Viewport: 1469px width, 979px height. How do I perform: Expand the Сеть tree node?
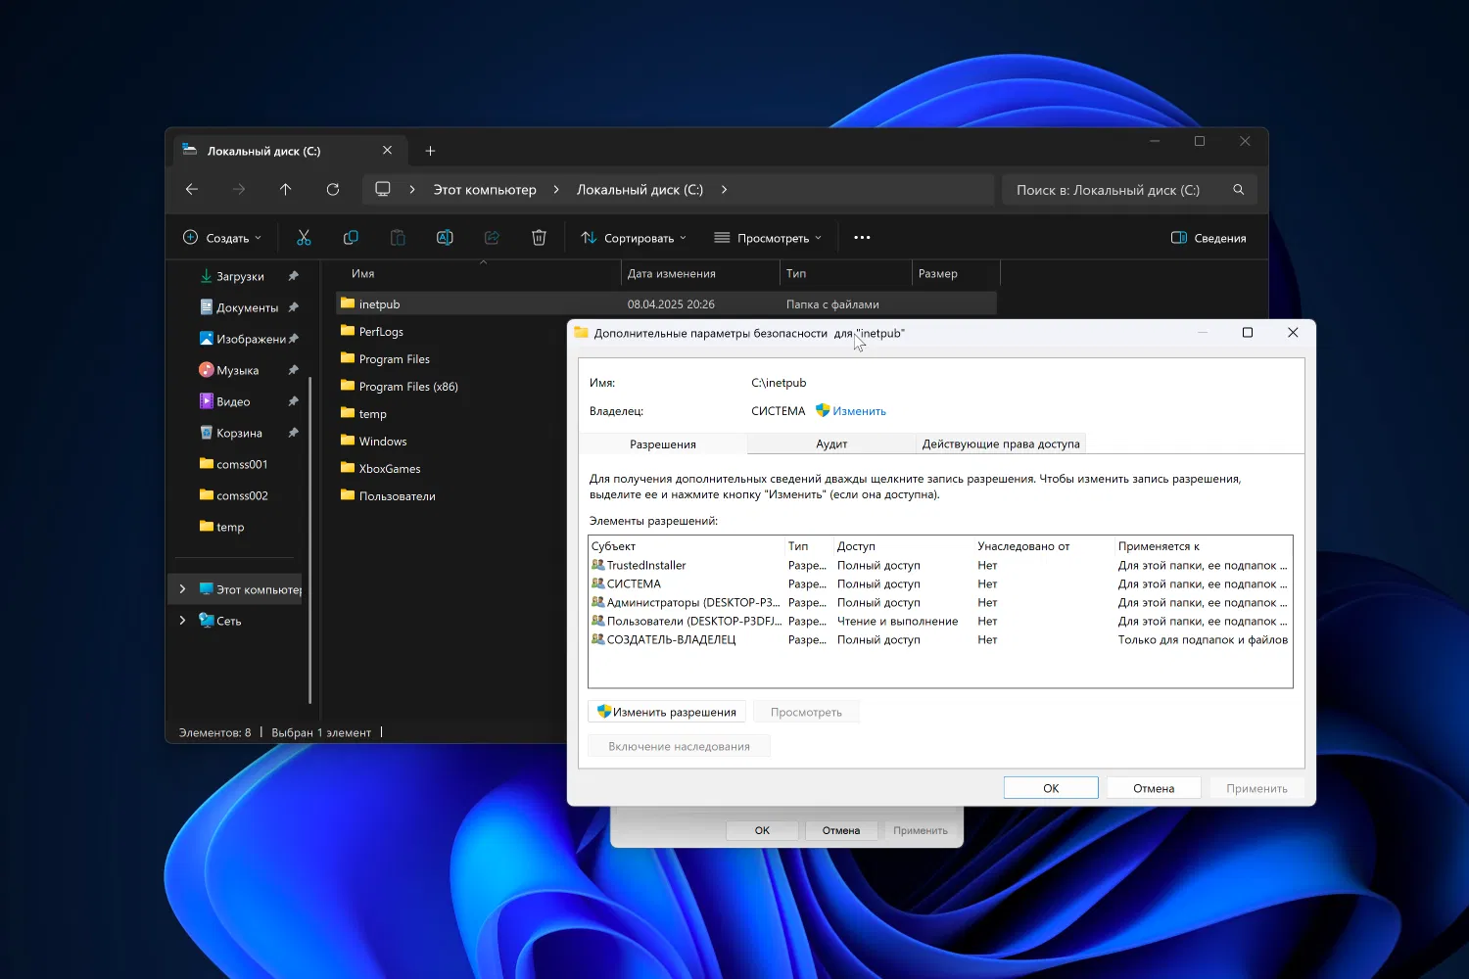pyautogui.click(x=182, y=621)
